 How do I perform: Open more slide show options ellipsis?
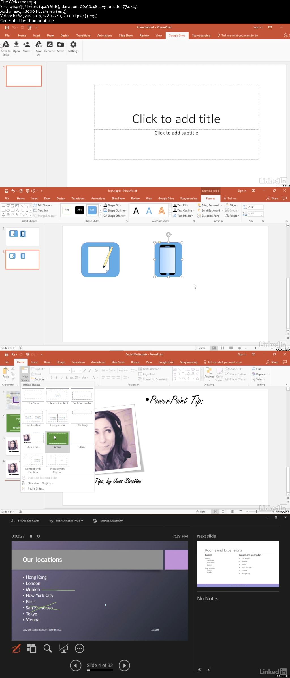(x=79, y=648)
